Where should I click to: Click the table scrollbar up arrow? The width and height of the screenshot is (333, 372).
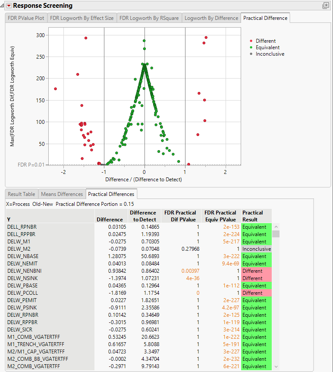coord(276,227)
